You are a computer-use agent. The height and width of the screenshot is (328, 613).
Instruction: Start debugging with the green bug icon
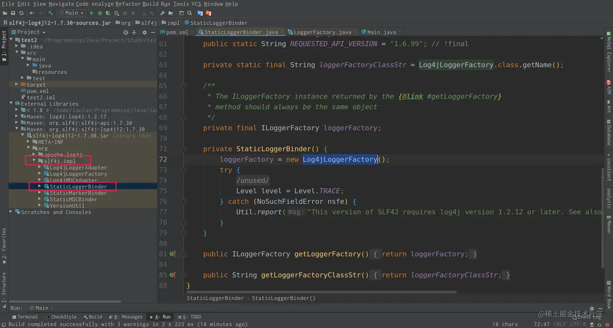(x=100, y=13)
